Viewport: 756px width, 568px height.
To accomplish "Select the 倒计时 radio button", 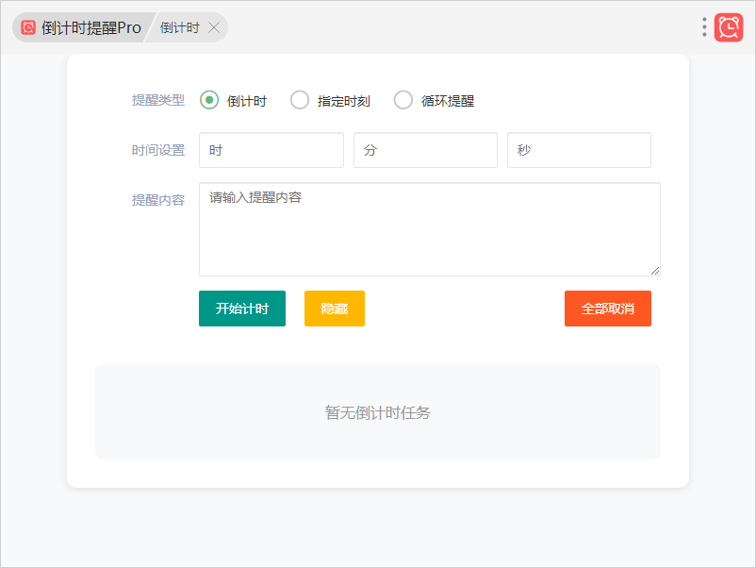I will (x=209, y=100).
